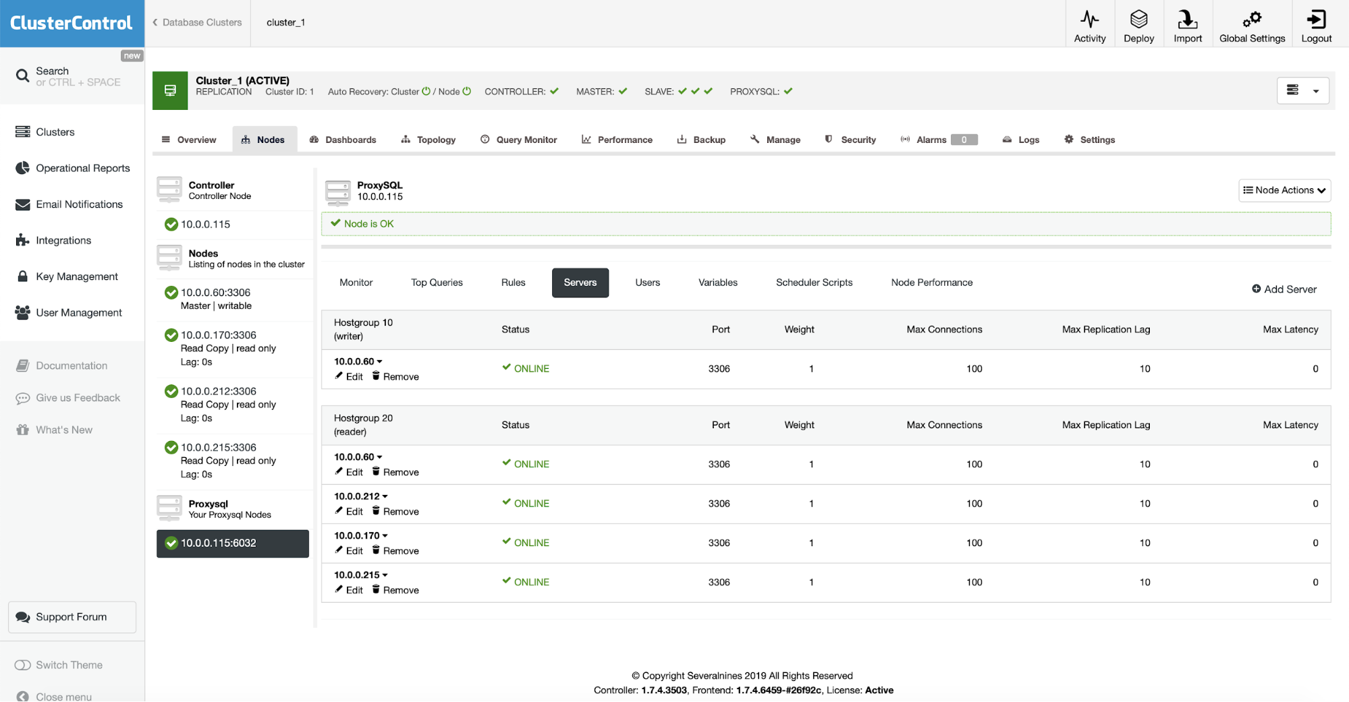Remove server 10.0.0.170 from Hostgroup 20

point(395,550)
